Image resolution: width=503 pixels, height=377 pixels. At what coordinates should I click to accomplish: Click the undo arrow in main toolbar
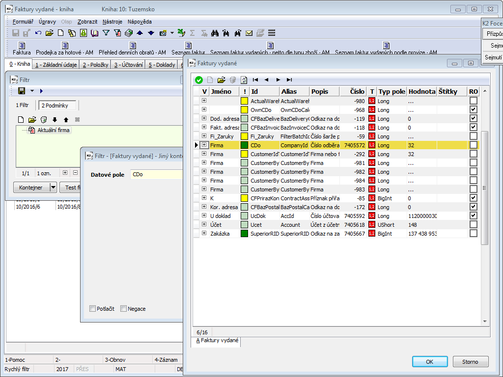(x=38, y=33)
